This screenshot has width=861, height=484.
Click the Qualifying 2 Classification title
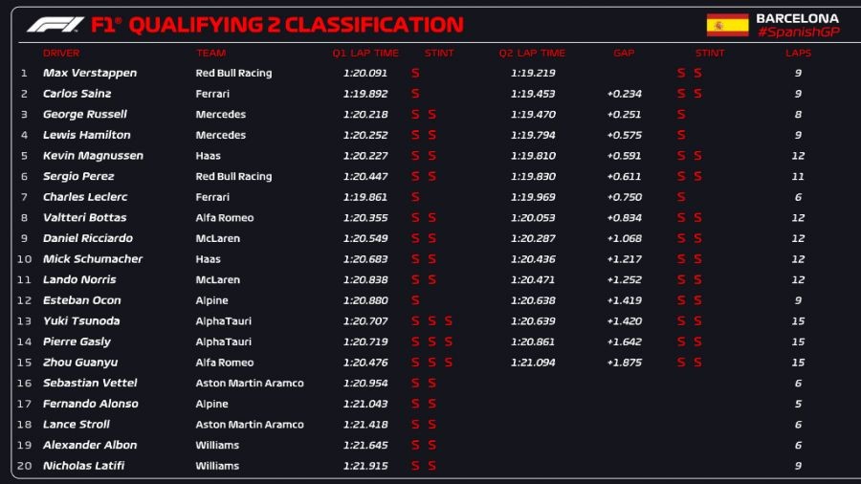(296, 25)
